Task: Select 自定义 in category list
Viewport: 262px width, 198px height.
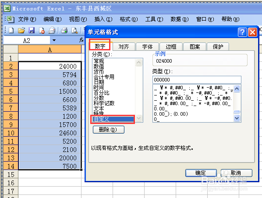Action: [113, 119]
